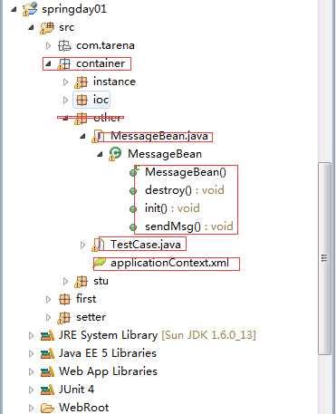
Task: Expand the JRE System Library node
Action: (x=31, y=335)
